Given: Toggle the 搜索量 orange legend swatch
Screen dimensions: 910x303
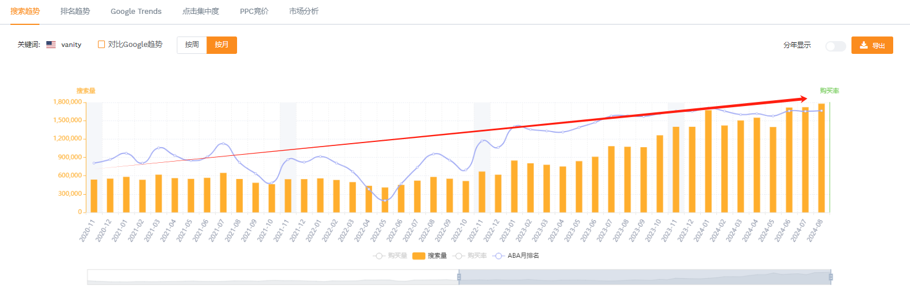Looking at the screenshot, I should [419, 255].
